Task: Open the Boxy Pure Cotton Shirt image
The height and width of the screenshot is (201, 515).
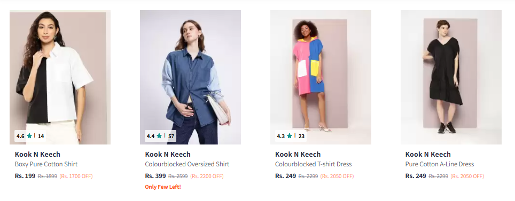Action: [60, 77]
